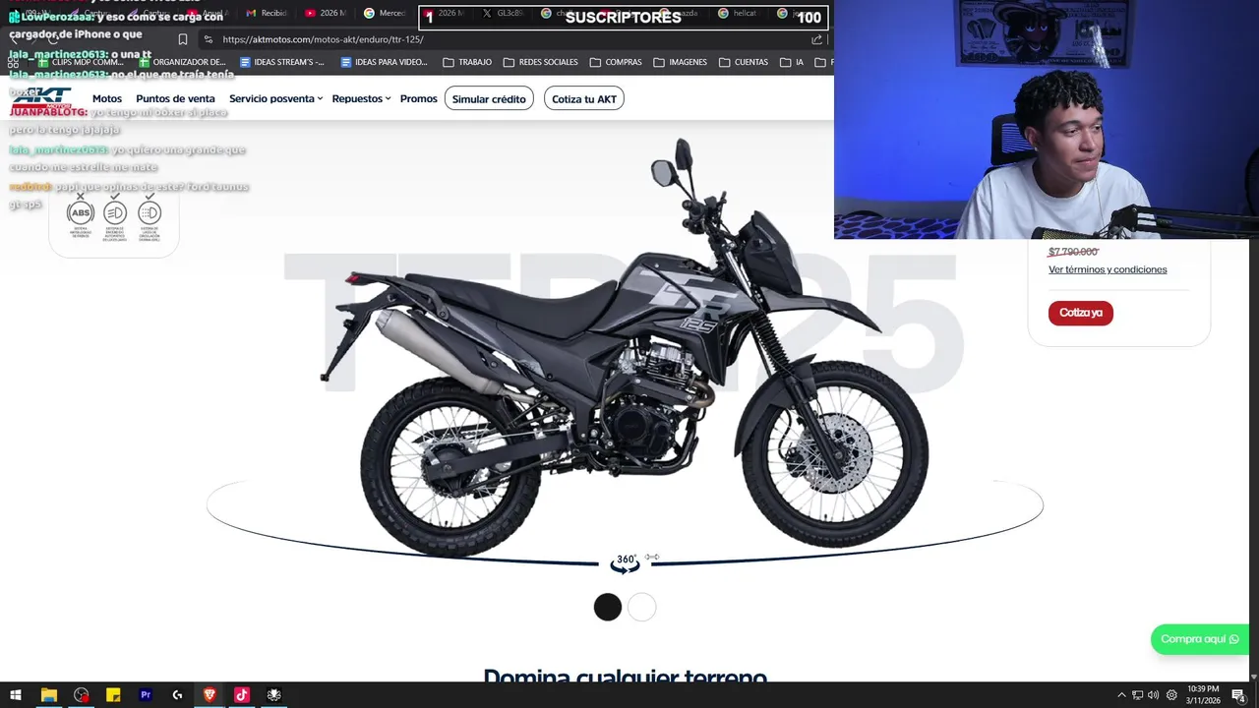Screen dimensions: 1259x708
Task: Open the TRABAJO bookmarks folder
Action: pos(467,62)
